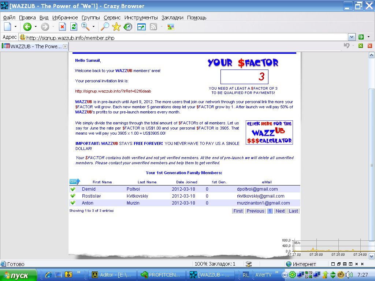This screenshot has width=375, height=281.
Task: Click the cascade windows icon in status bar
Action: point(339,264)
